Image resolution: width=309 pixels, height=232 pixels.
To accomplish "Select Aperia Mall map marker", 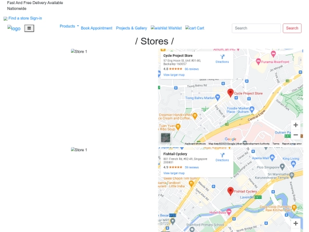I will coord(272,158).
